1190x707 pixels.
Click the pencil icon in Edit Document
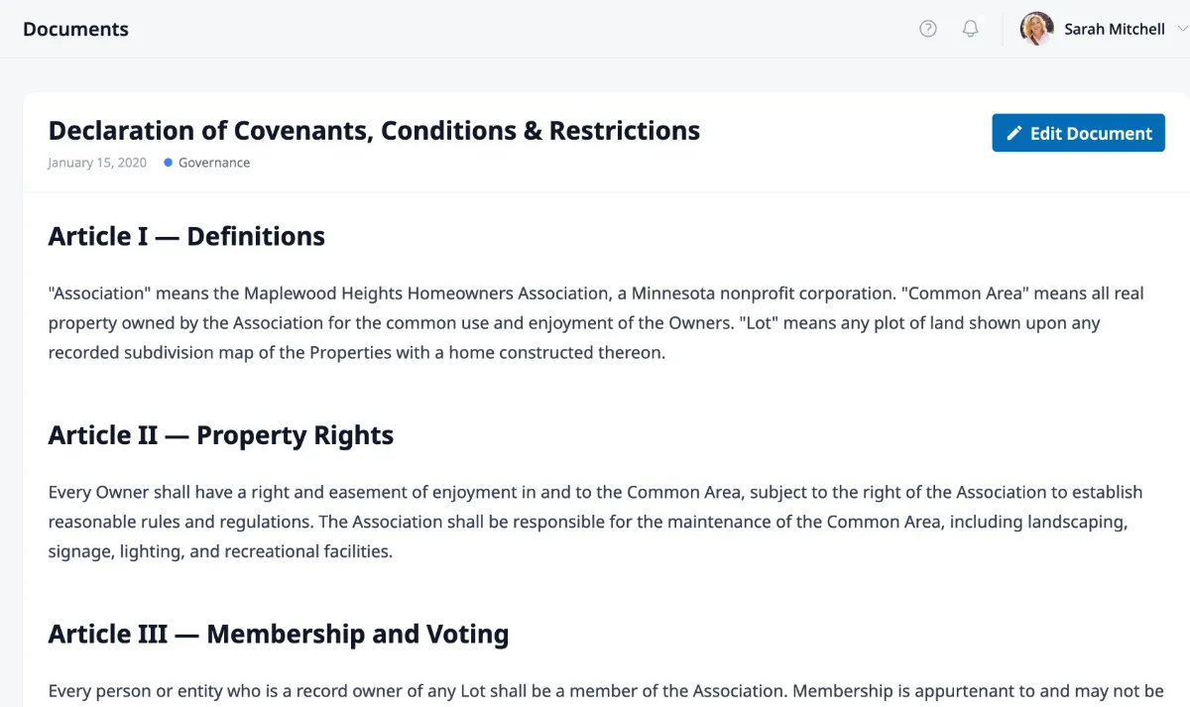click(x=1013, y=134)
